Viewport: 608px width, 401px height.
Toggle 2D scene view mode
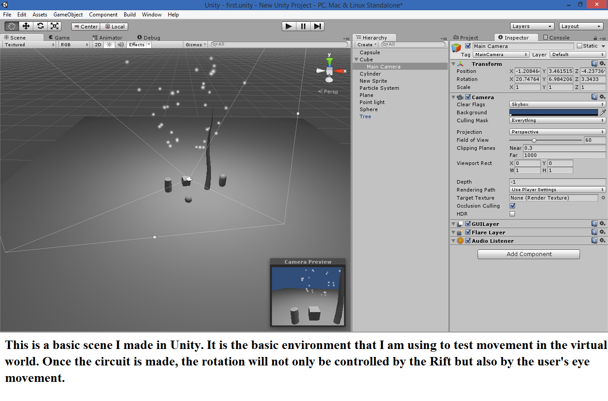tap(98, 45)
